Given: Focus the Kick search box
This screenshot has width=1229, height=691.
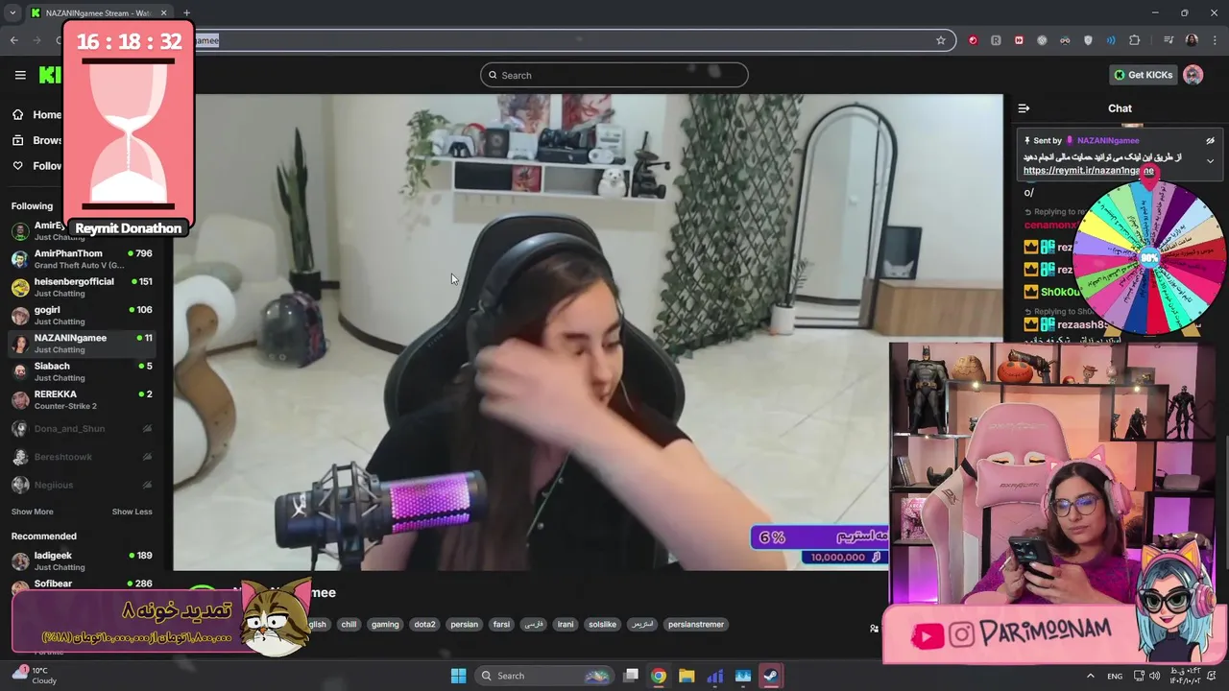Looking at the screenshot, I should [614, 75].
